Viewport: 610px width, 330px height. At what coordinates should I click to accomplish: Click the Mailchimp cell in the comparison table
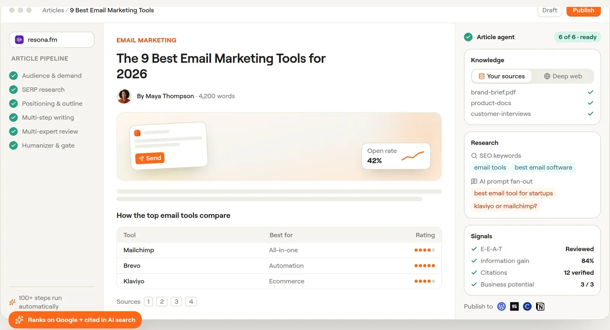[x=139, y=250]
